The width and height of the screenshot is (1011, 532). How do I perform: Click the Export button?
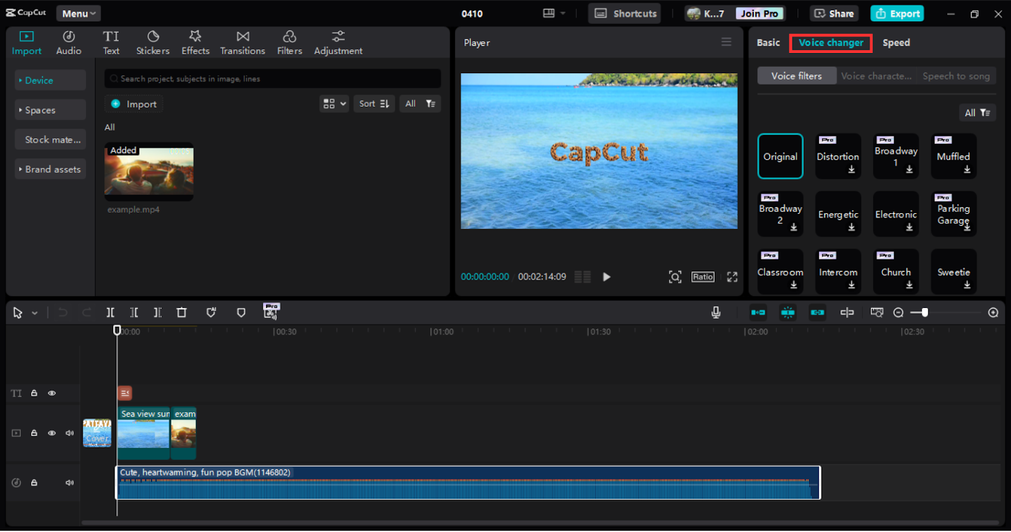(897, 13)
